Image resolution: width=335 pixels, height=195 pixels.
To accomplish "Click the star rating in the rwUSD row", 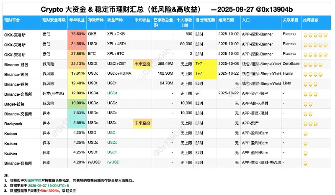I will tap(306, 163).
